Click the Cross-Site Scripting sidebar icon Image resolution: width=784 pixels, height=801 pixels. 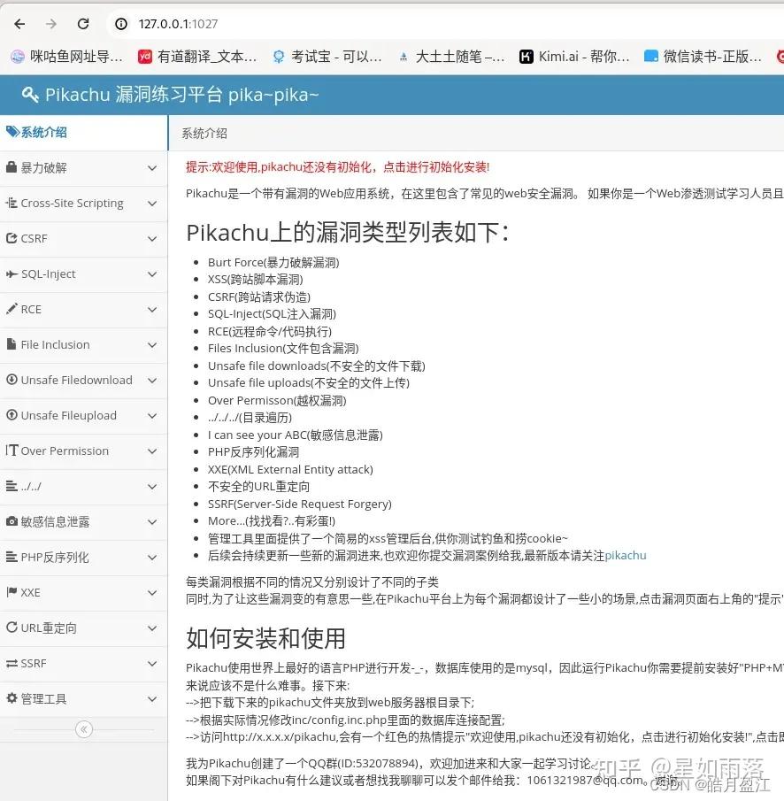tap(10, 203)
